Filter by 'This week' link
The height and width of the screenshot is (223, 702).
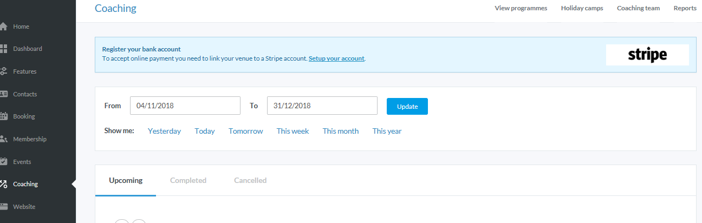point(292,131)
